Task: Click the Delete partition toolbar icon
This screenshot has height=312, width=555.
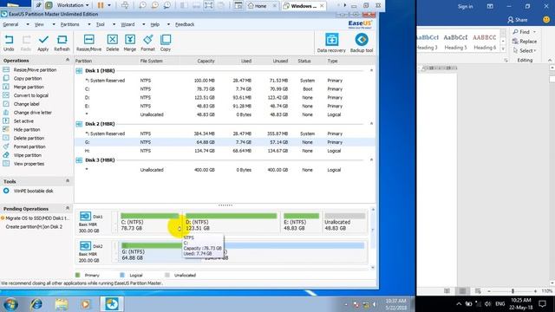Action: click(113, 43)
